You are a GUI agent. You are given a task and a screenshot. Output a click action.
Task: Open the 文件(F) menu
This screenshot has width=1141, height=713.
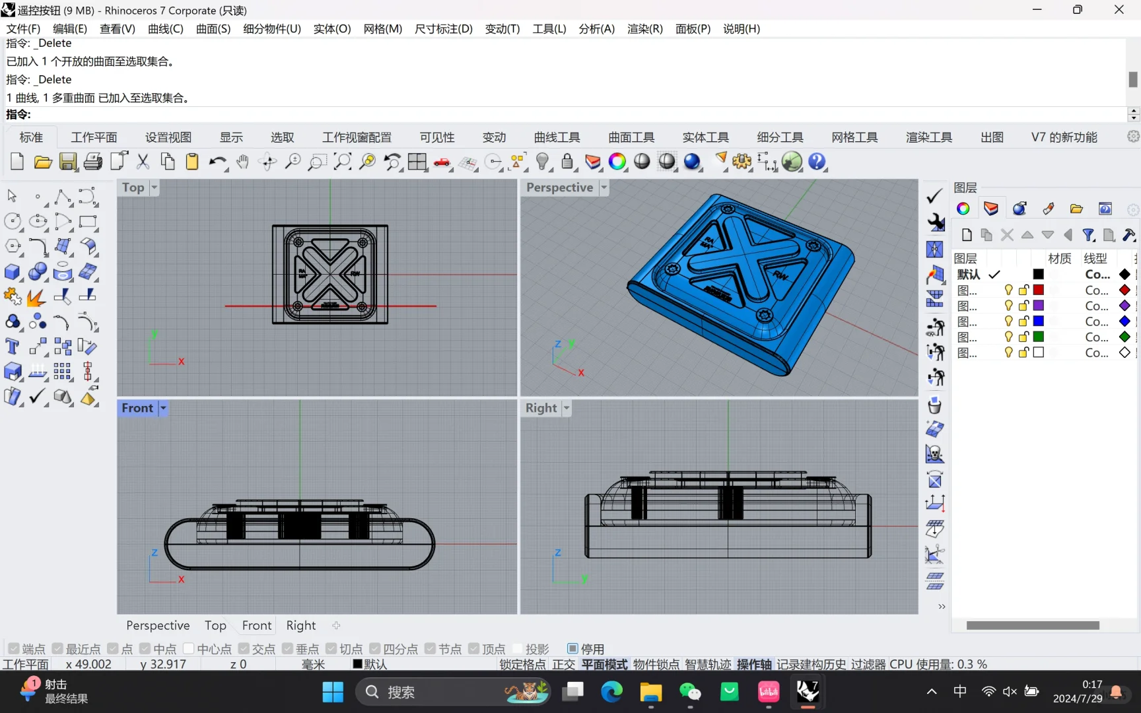click(23, 28)
